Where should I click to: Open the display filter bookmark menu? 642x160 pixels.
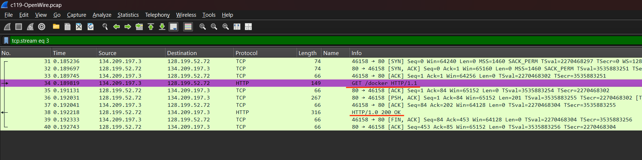point(6,40)
